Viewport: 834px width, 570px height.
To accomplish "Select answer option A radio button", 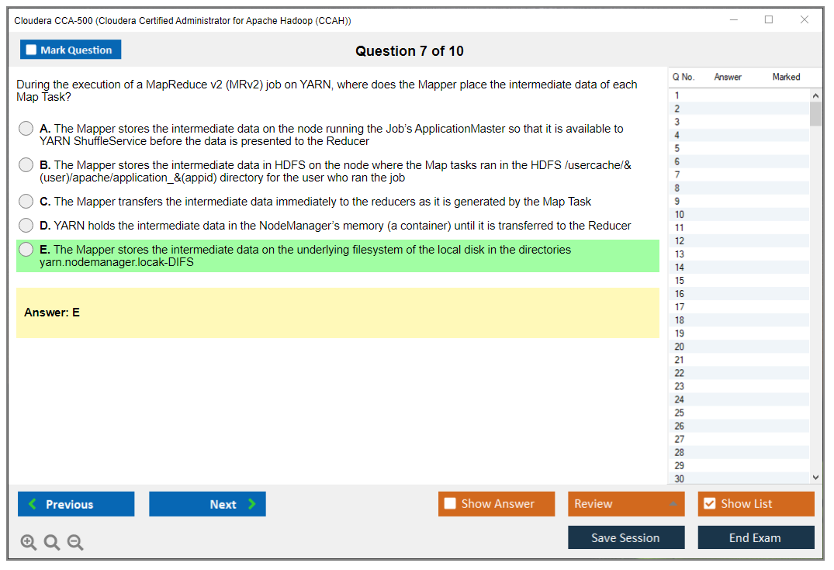I will pyautogui.click(x=26, y=129).
